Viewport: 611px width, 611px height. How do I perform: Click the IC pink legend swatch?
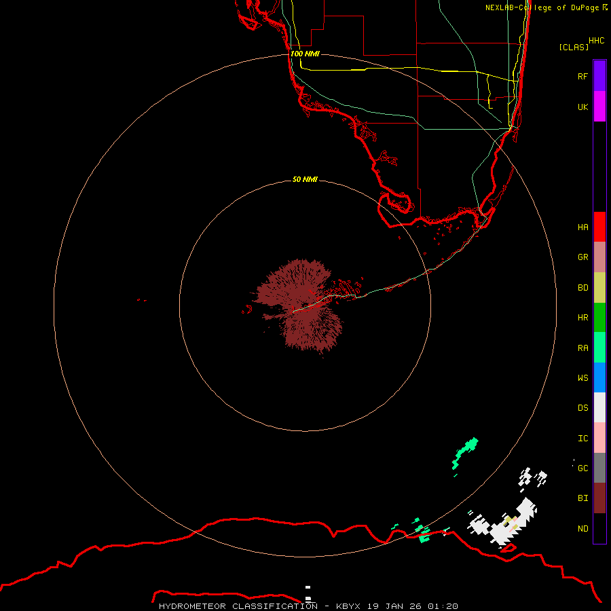(x=599, y=438)
